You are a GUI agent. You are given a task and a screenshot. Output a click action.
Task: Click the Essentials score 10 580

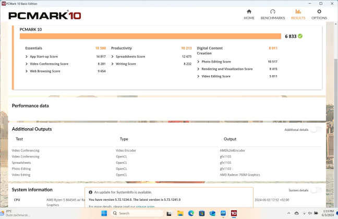tap(101, 48)
